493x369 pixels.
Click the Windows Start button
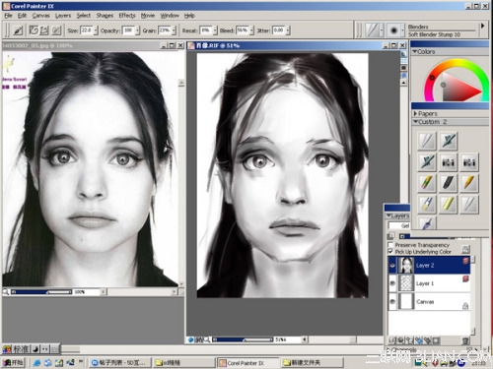click(x=14, y=362)
